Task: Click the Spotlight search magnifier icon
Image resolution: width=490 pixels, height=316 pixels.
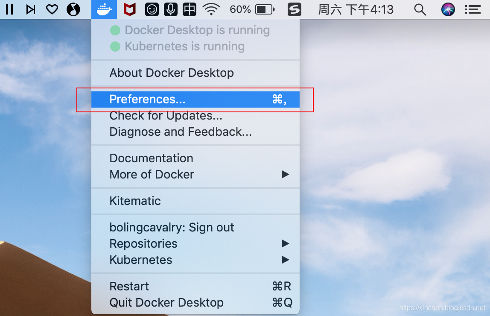Action: 420,9
